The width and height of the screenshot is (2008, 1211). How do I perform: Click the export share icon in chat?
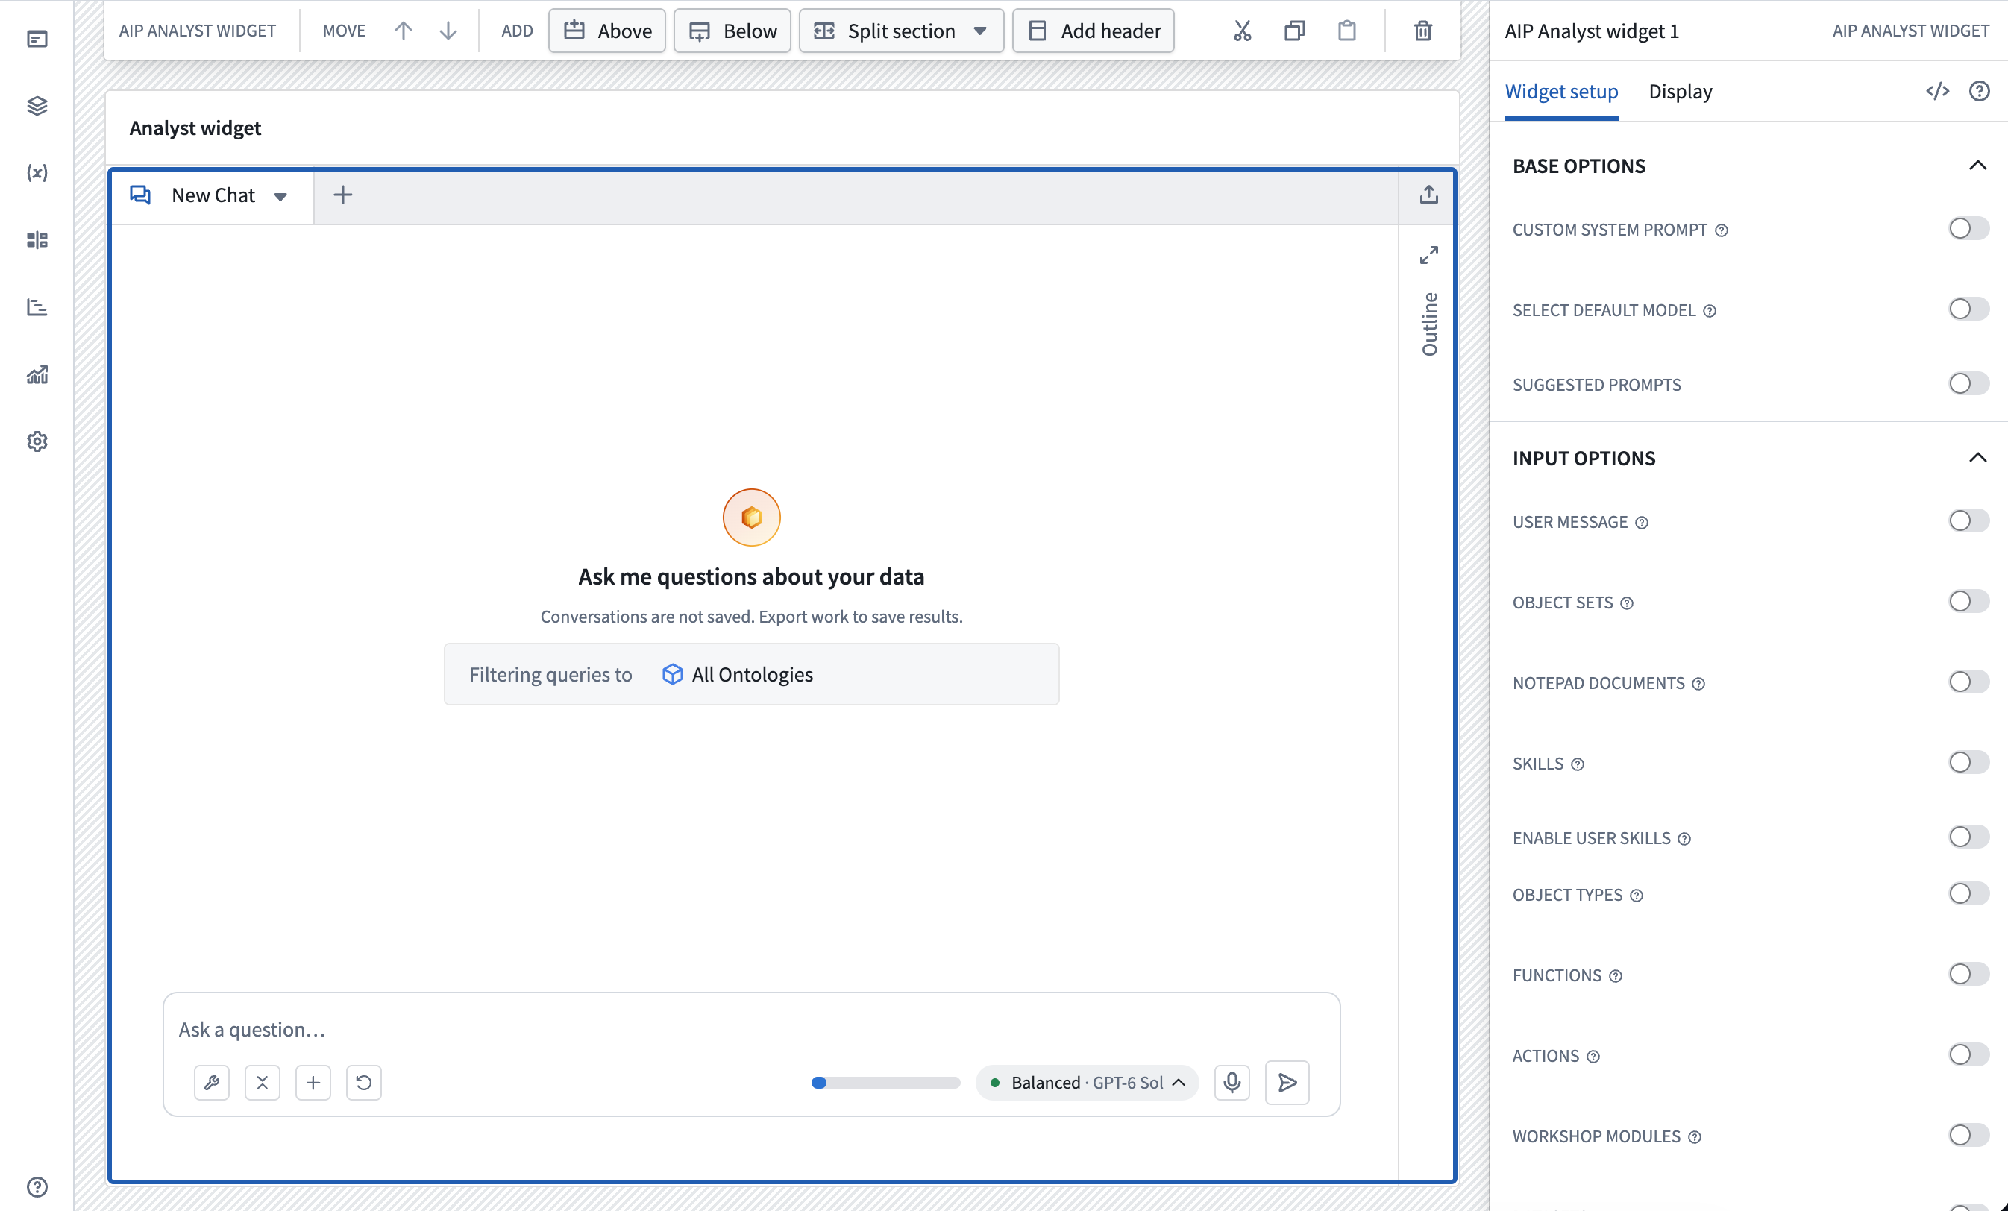click(1428, 195)
